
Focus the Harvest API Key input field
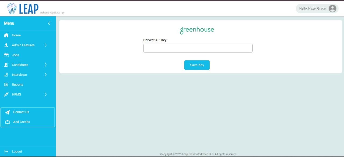[x=198, y=48]
